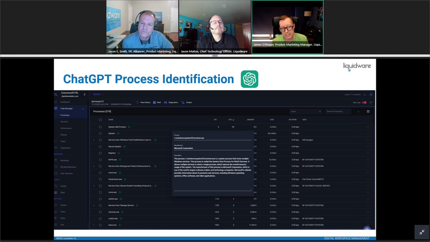Sort processes by MEMORY column

coord(251,119)
